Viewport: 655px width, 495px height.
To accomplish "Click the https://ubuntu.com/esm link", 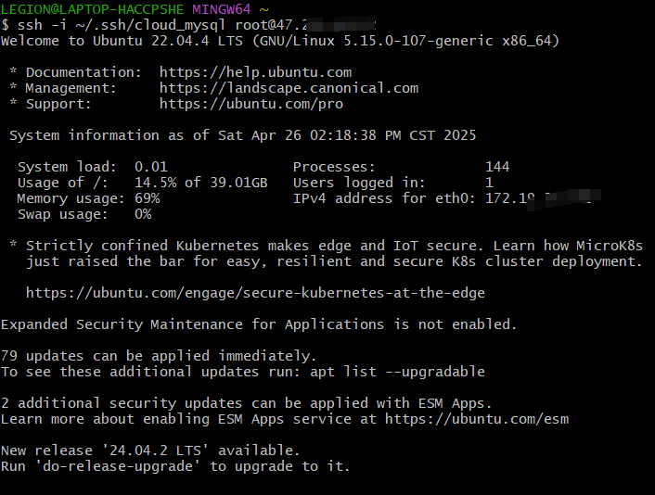I will click(x=477, y=420).
